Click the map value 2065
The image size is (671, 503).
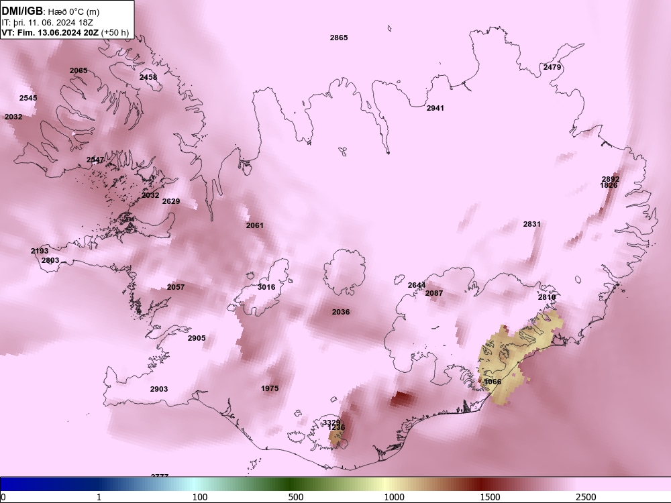[79, 70]
